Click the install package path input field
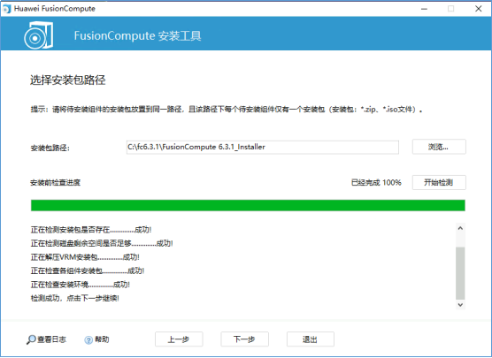Image resolution: width=492 pixels, height=358 pixels. pos(263,147)
